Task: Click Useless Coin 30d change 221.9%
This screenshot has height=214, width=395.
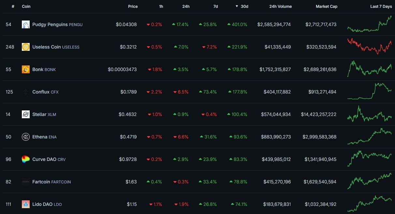Action: click(x=237, y=47)
